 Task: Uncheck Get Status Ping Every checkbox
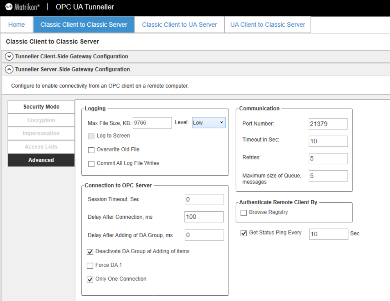pos(244,233)
